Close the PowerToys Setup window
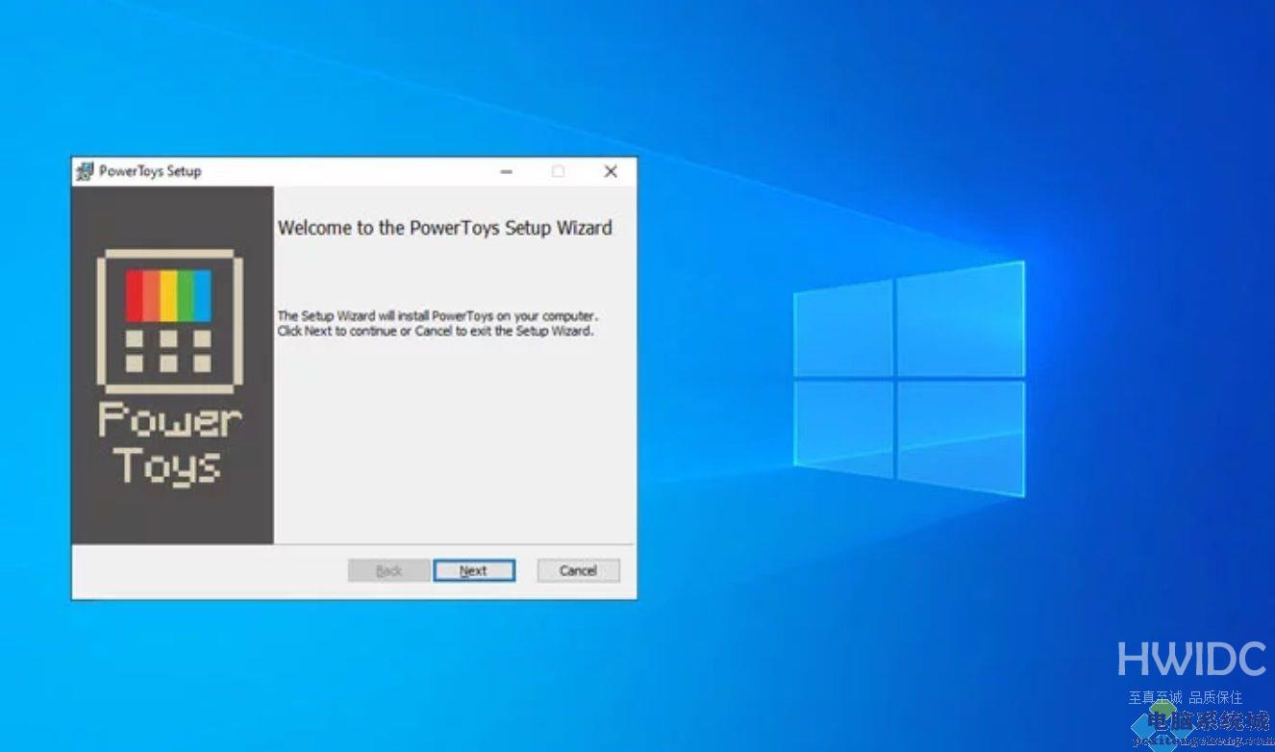The height and width of the screenshot is (752, 1275). 610,171
